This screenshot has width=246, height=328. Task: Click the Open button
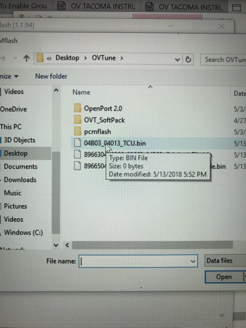coord(224,277)
